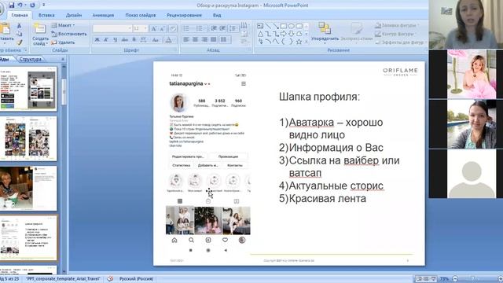Select the thumbnail with woman at table
The height and width of the screenshot is (283, 503).
28,189
